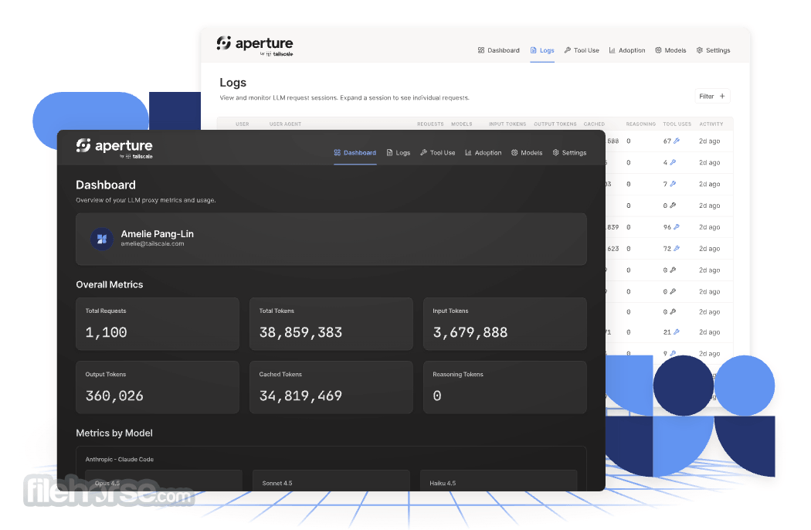Click Reasoning Tokens card showing 0

(505, 387)
